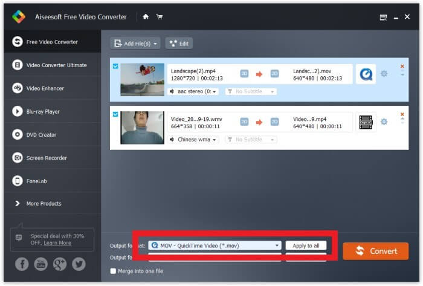The height and width of the screenshot is (286, 423).
Task: Click the Landscape(2).mp4 skateboard thumbnail
Action: pyautogui.click(x=142, y=80)
